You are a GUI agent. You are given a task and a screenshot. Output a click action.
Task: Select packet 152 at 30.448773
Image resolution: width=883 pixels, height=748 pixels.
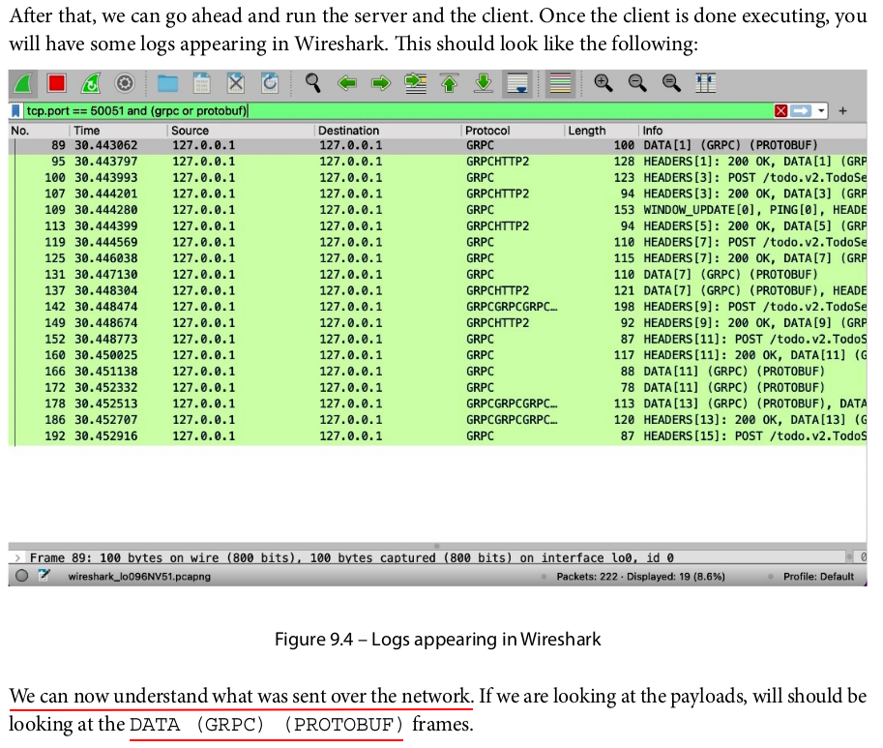point(437,339)
